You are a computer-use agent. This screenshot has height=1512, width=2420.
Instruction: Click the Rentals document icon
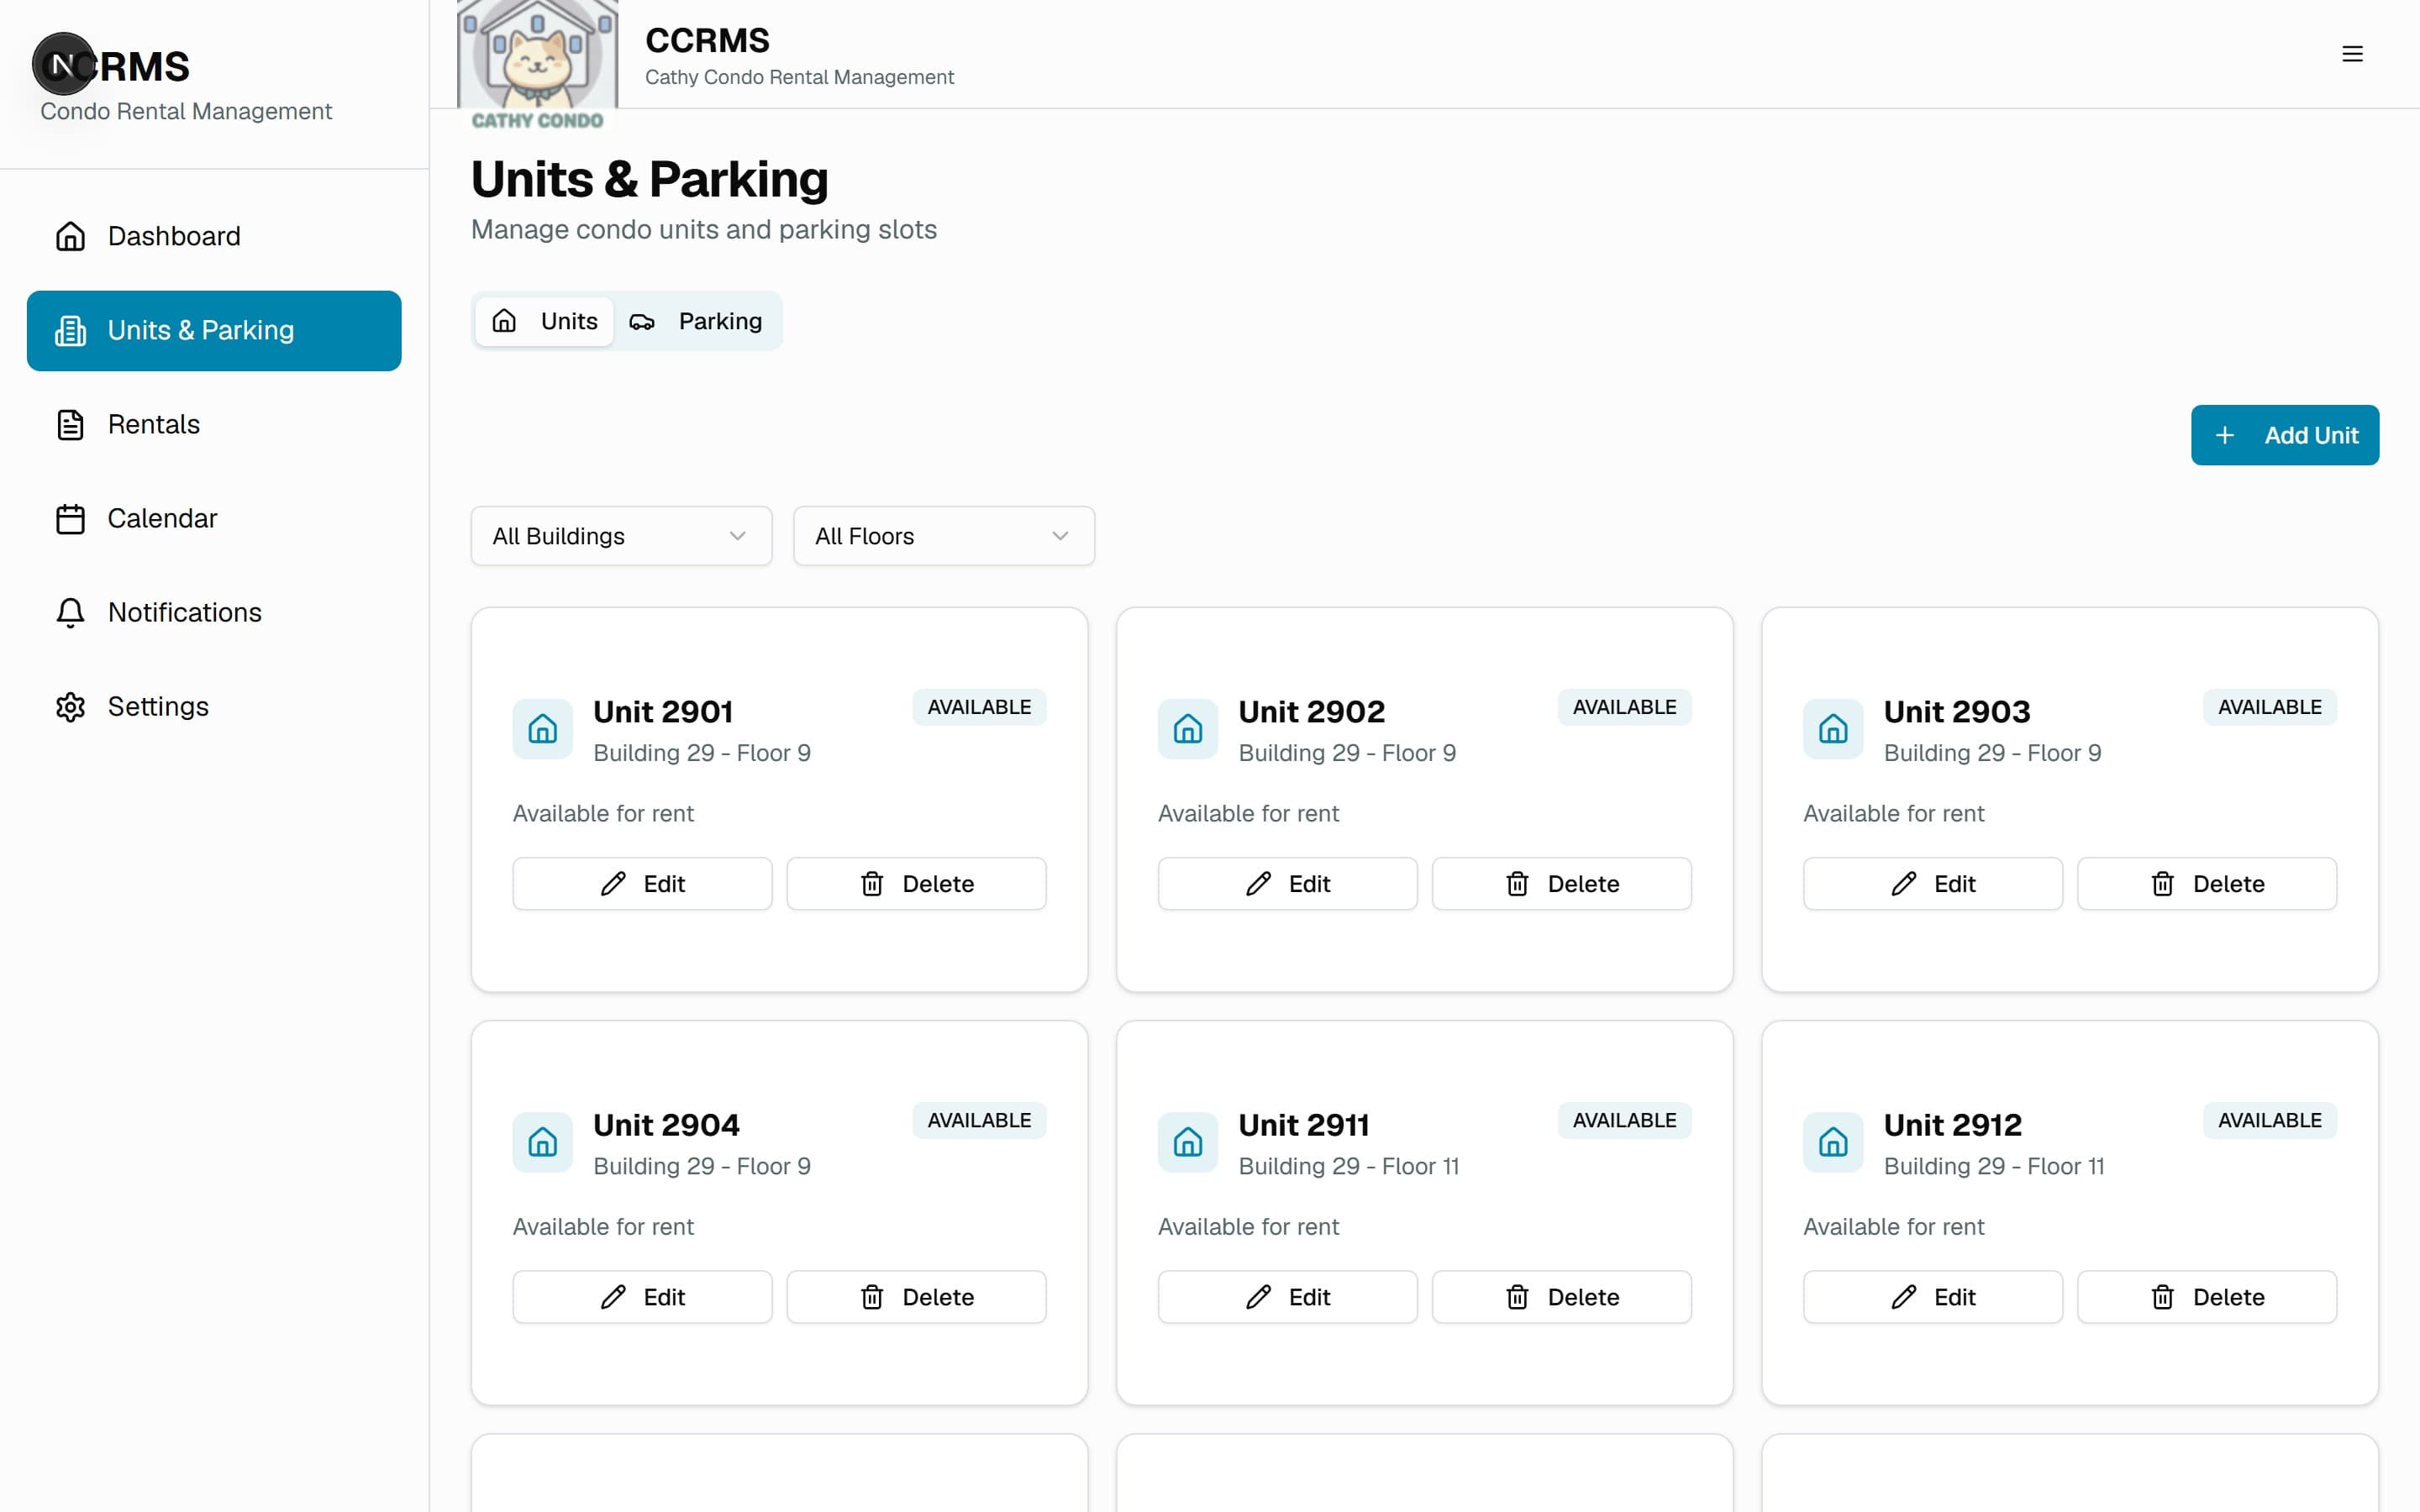coord(70,424)
